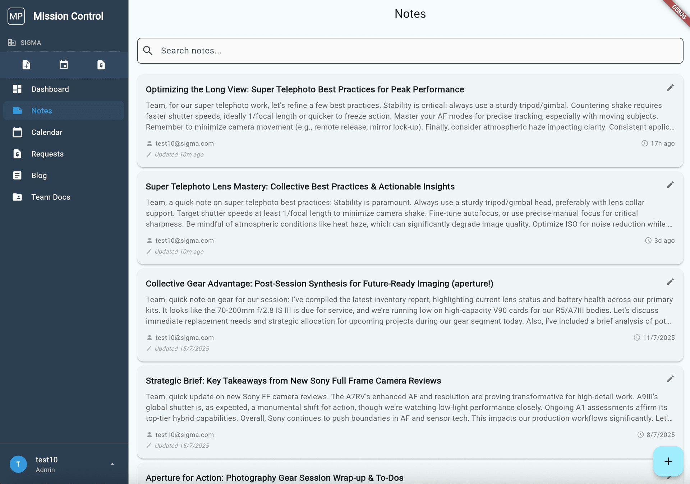
Task: Click the Notes folder icon
Action: point(17,111)
